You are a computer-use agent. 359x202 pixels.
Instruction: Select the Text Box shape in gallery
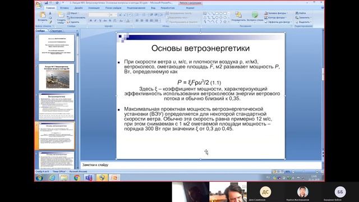point(205,13)
